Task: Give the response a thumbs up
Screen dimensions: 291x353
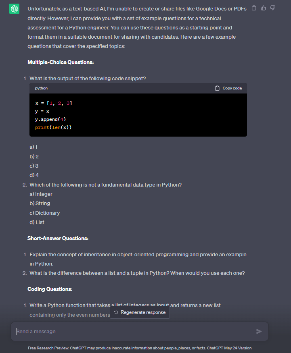Action: [x=263, y=8]
